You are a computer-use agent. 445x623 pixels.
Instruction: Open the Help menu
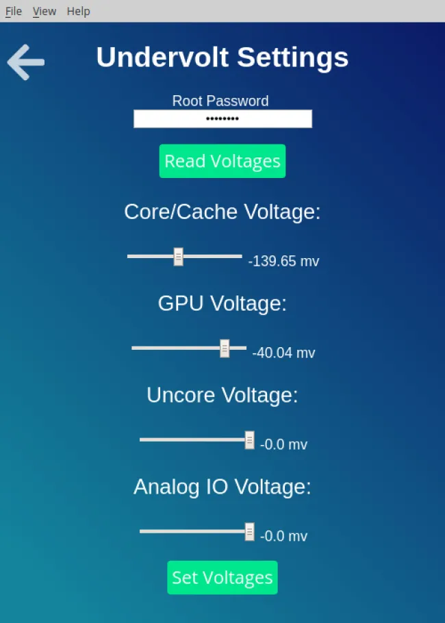tap(78, 11)
